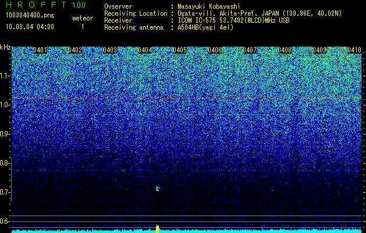Click the 1.1 frequency axis label
Screen dimensions: 366x233
(x=4, y=76)
